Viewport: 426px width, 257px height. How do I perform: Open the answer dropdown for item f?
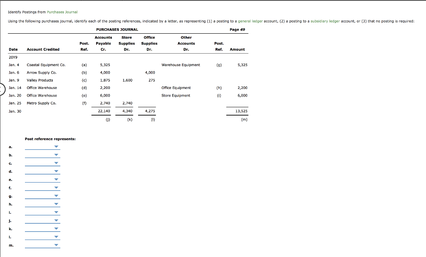click(x=57, y=188)
